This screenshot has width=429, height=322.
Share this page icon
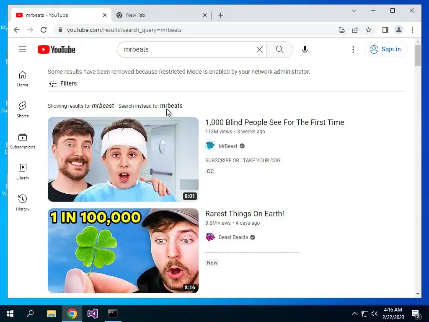click(355, 30)
